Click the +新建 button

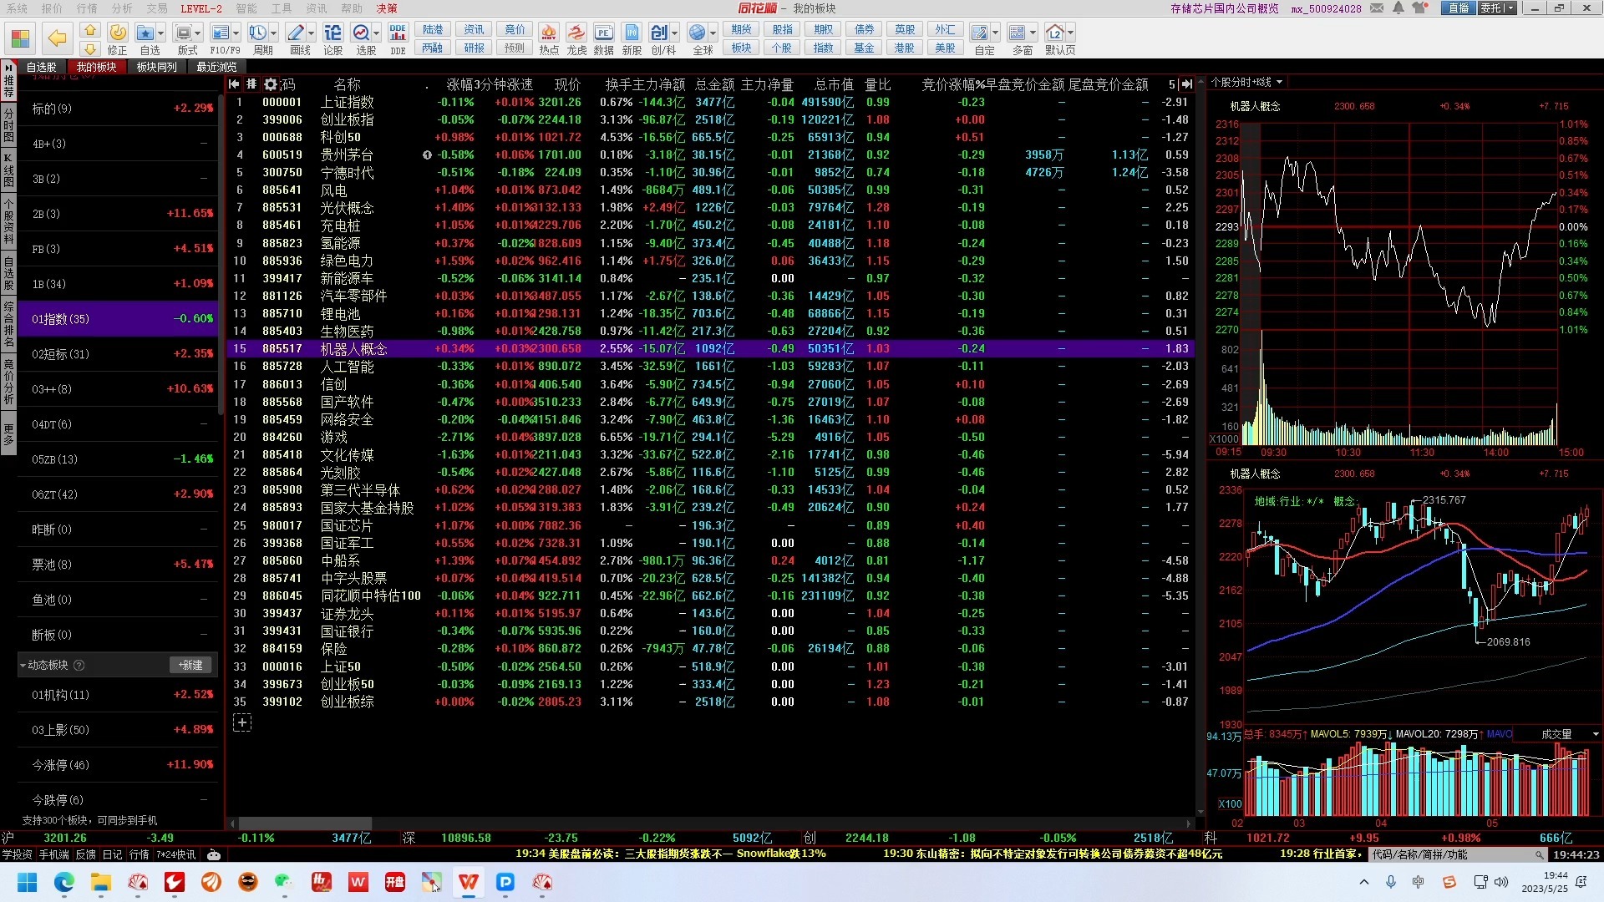[x=190, y=666]
